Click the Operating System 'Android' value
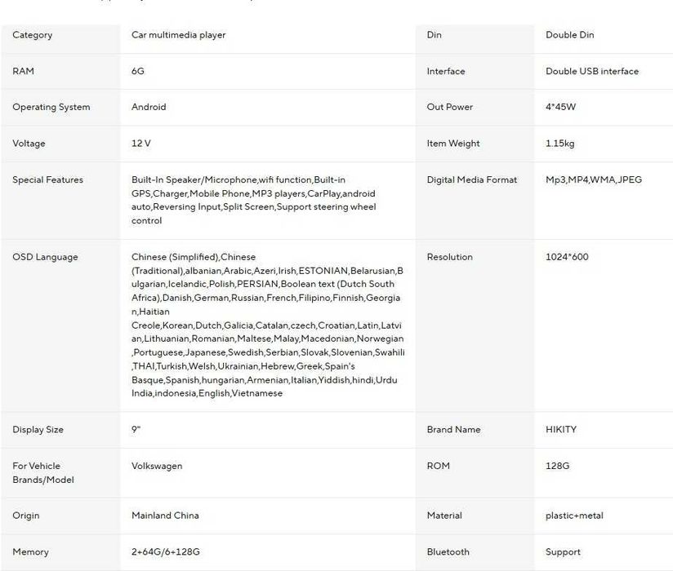Screen dimensions: 673x571 (x=149, y=107)
